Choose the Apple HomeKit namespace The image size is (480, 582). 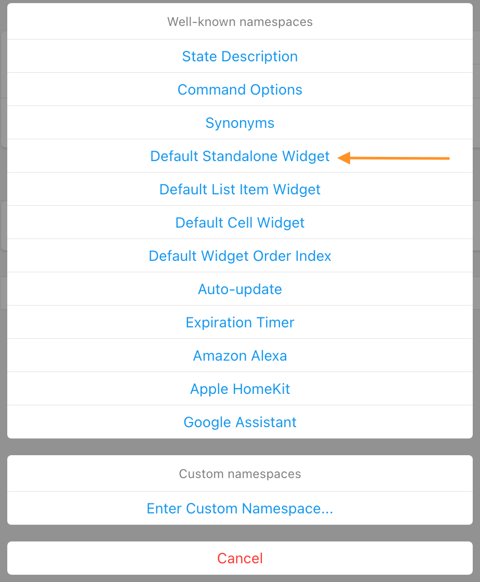(x=240, y=389)
